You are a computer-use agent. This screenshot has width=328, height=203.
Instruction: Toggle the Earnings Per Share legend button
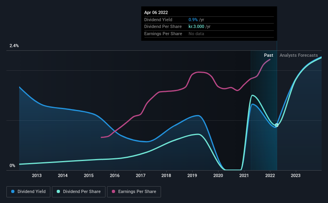(134, 192)
